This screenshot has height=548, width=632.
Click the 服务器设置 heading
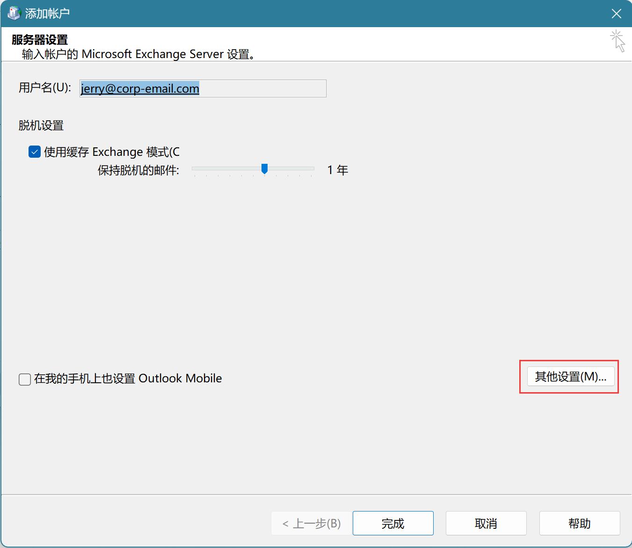[40, 40]
